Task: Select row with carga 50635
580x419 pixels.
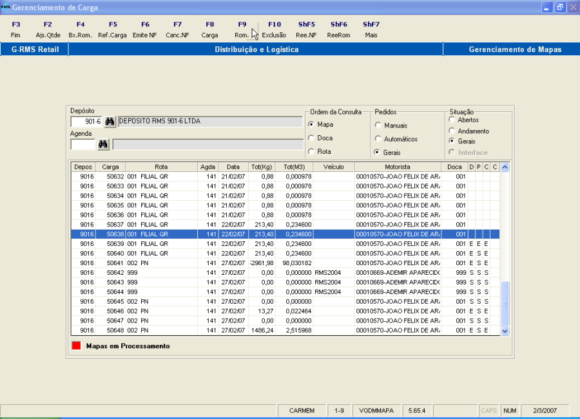Action: [x=285, y=205]
